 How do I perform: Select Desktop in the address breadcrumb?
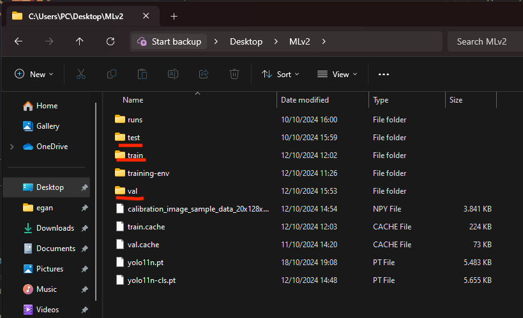pyautogui.click(x=246, y=41)
